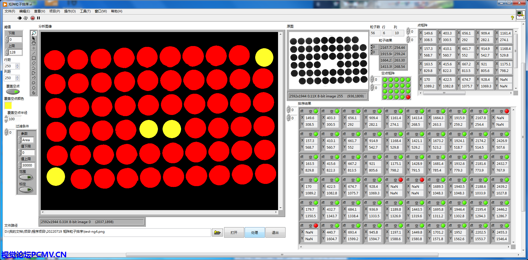Select the Annulus ROI tool
The width and height of the screenshot is (528, 260).
pyautogui.click(x=34, y=93)
